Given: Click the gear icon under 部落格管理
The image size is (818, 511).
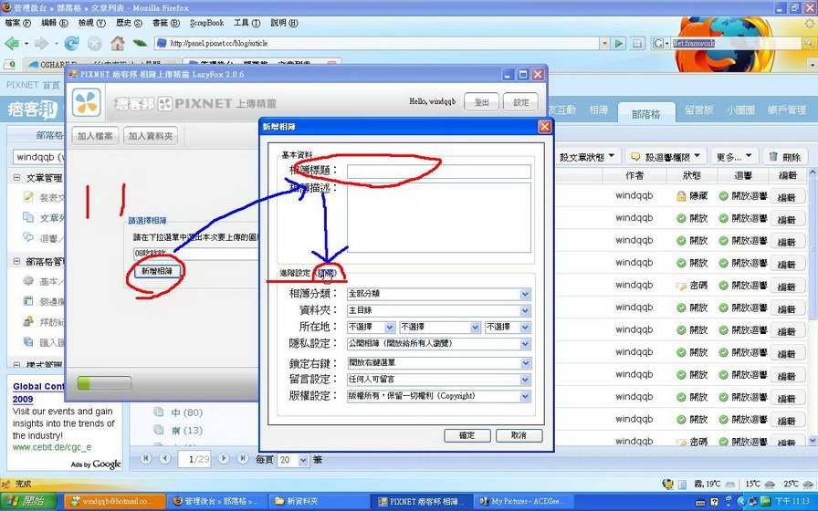Looking at the screenshot, I should point(28,280).
